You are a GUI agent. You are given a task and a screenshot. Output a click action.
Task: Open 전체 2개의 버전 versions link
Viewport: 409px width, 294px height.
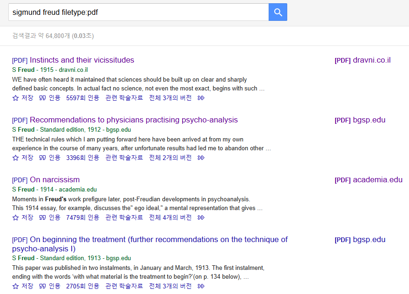(170, 158)
